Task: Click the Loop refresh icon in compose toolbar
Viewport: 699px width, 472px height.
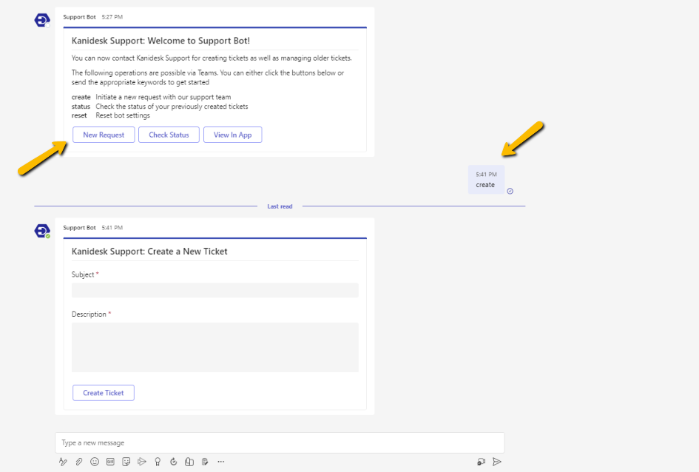Action: [x=173, y=462]
